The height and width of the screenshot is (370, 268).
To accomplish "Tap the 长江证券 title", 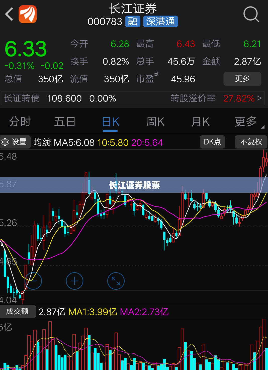I will pos(133,9).
